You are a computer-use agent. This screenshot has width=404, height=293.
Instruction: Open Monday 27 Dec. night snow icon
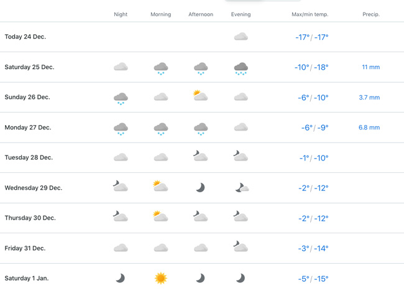121,129
